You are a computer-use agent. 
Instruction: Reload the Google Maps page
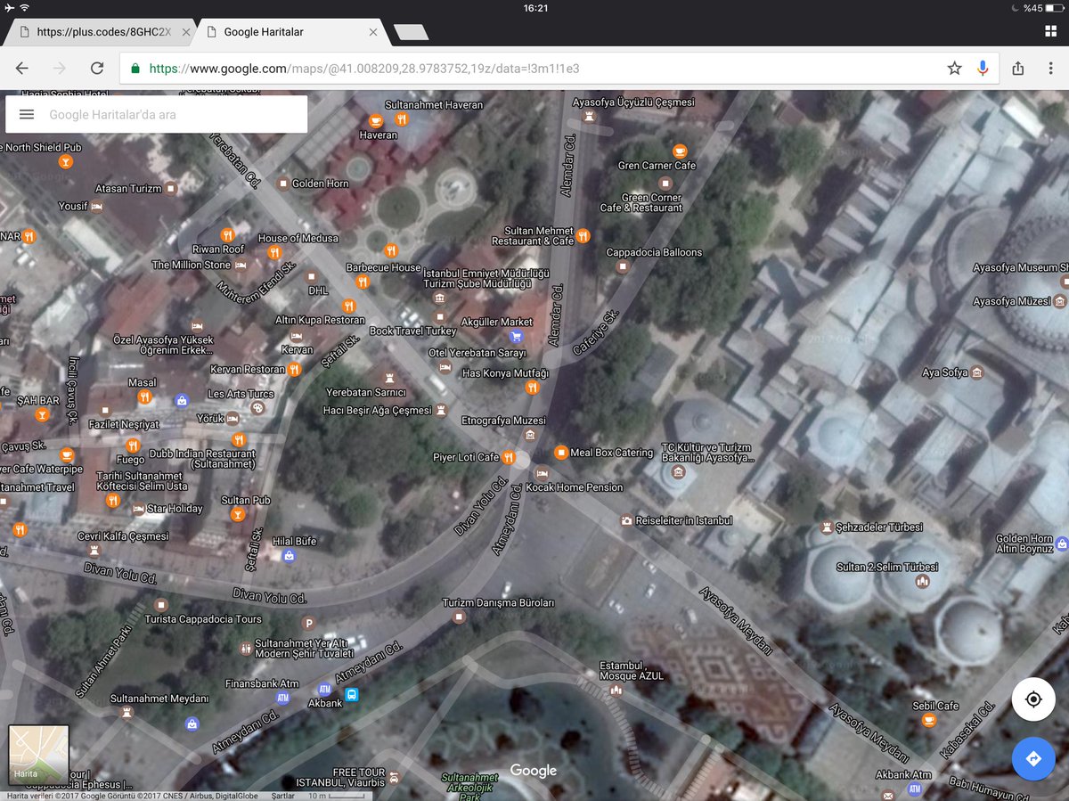97,68
